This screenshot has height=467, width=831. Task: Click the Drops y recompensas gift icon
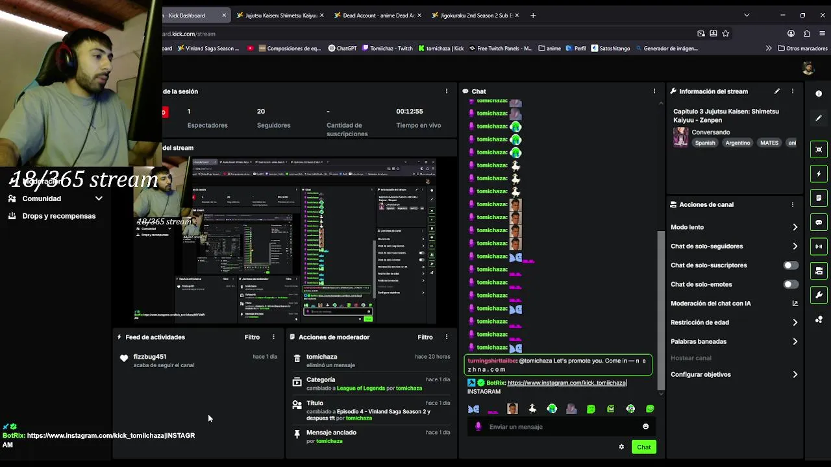pos(12,216)
